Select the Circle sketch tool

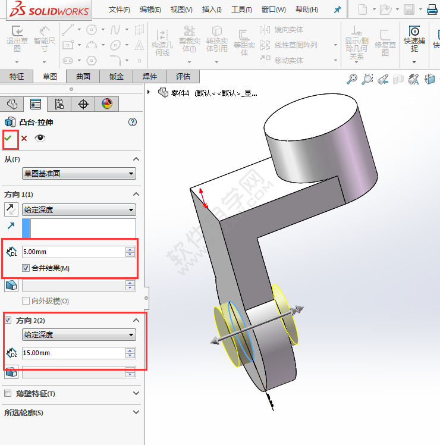(x=92, y=30)
